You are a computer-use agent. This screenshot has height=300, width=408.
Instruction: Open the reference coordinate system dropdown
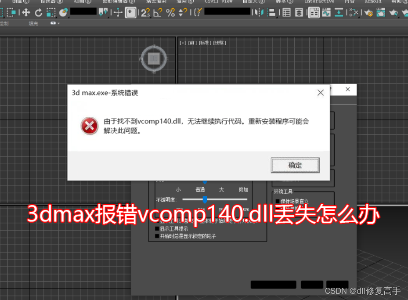tap(83, 12)
